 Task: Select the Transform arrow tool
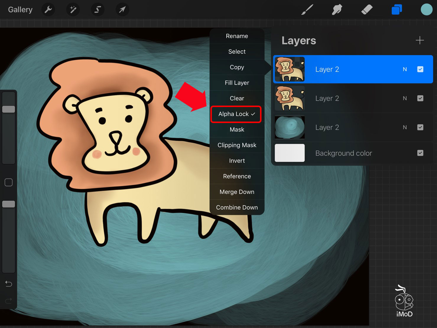click(122, 10)
